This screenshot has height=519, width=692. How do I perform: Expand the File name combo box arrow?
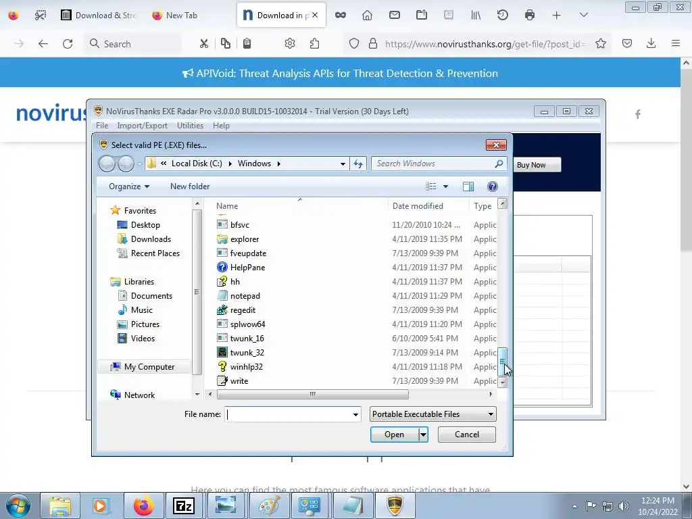point(355,414)
